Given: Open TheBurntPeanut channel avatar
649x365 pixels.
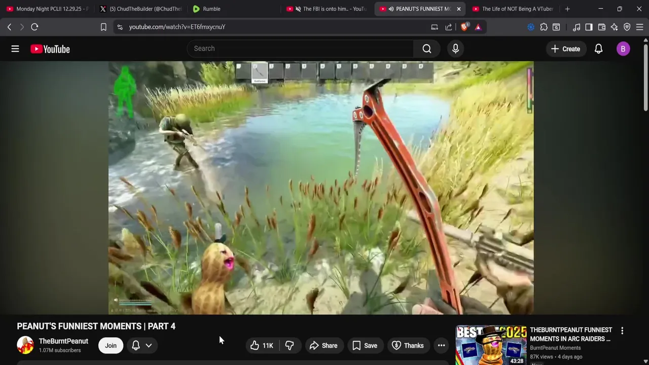Looking at the screenshot, I should [25, 345].
